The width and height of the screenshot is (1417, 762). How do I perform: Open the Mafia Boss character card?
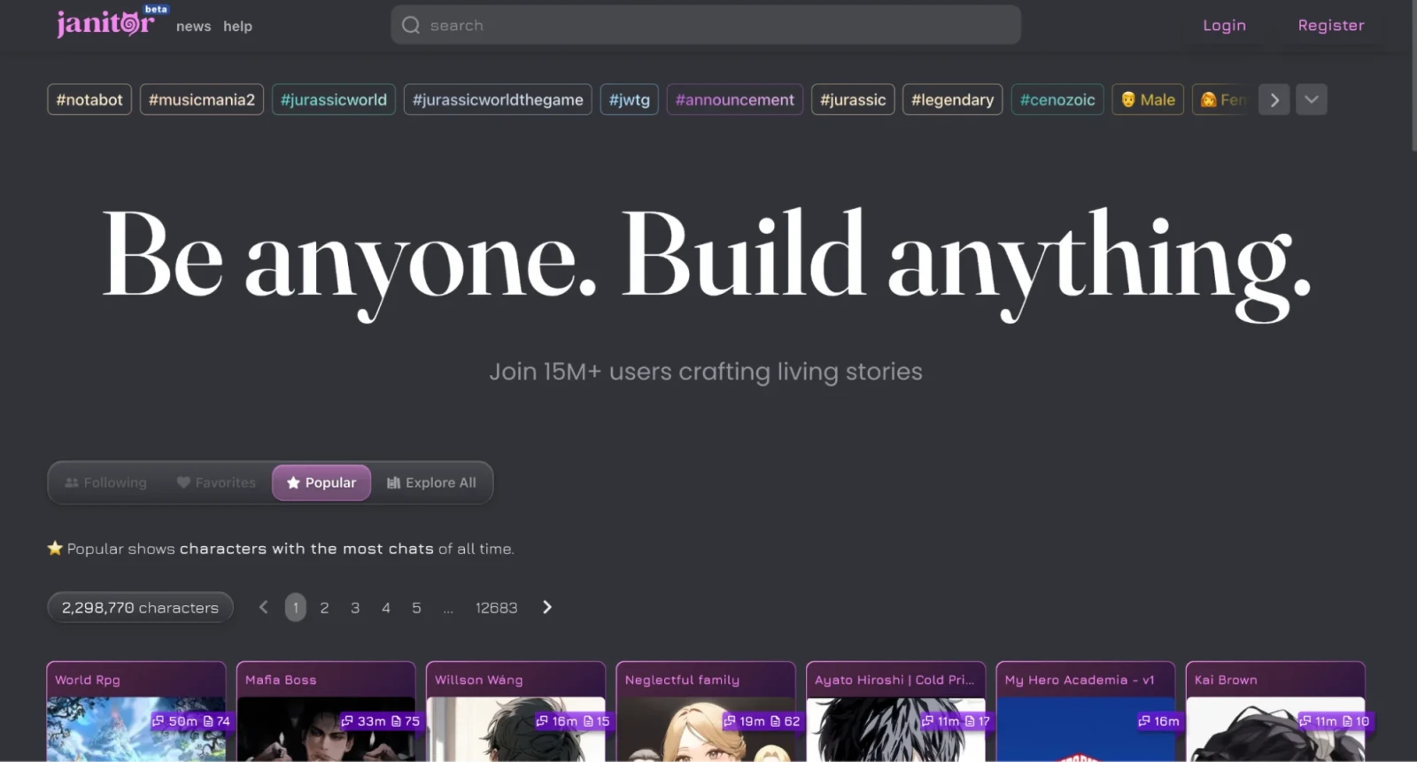[326, 712]
